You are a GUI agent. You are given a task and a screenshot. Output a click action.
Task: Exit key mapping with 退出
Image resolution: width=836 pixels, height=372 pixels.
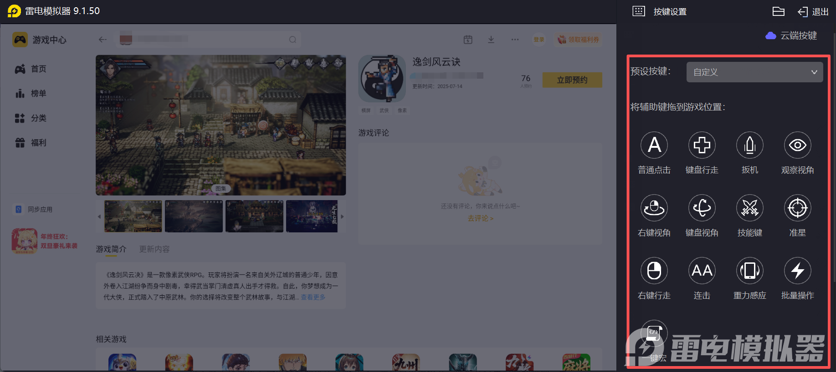coord(813,11)
